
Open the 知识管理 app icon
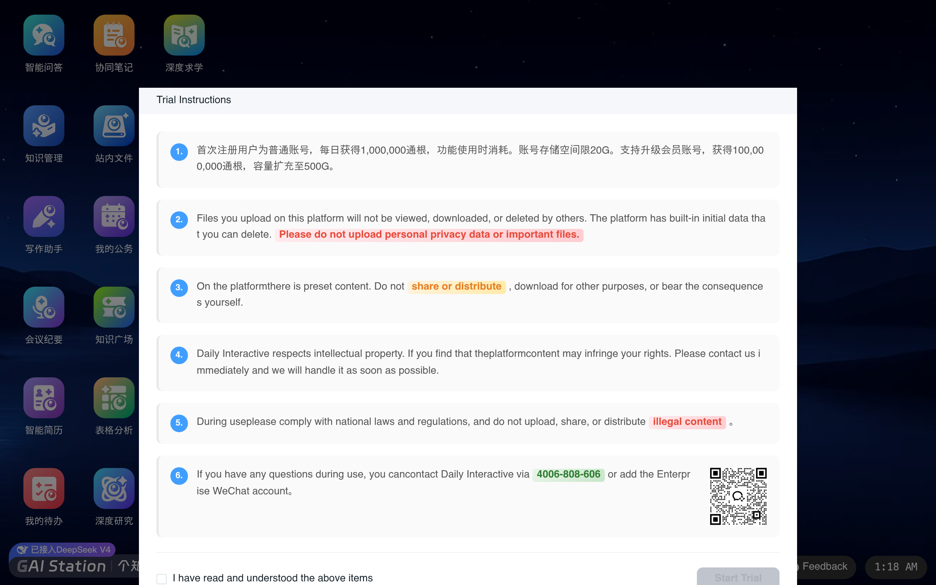click(44, 126)
